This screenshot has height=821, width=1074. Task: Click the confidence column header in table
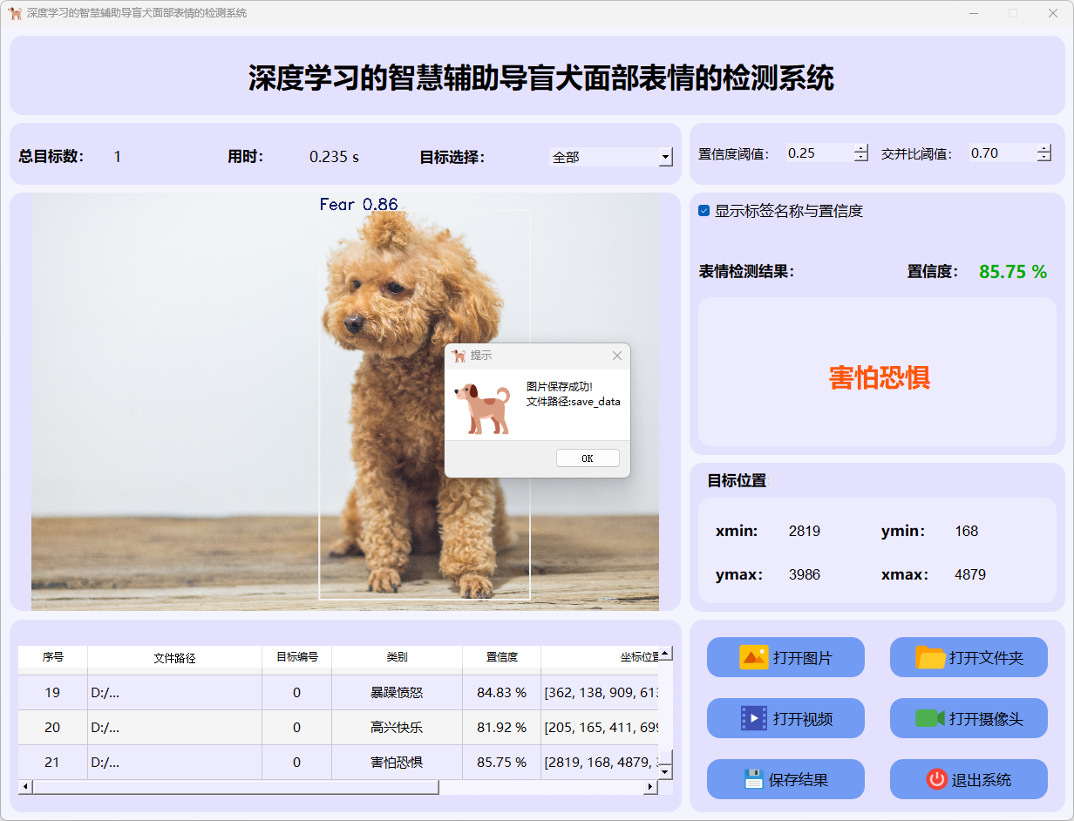coord(501,657)
